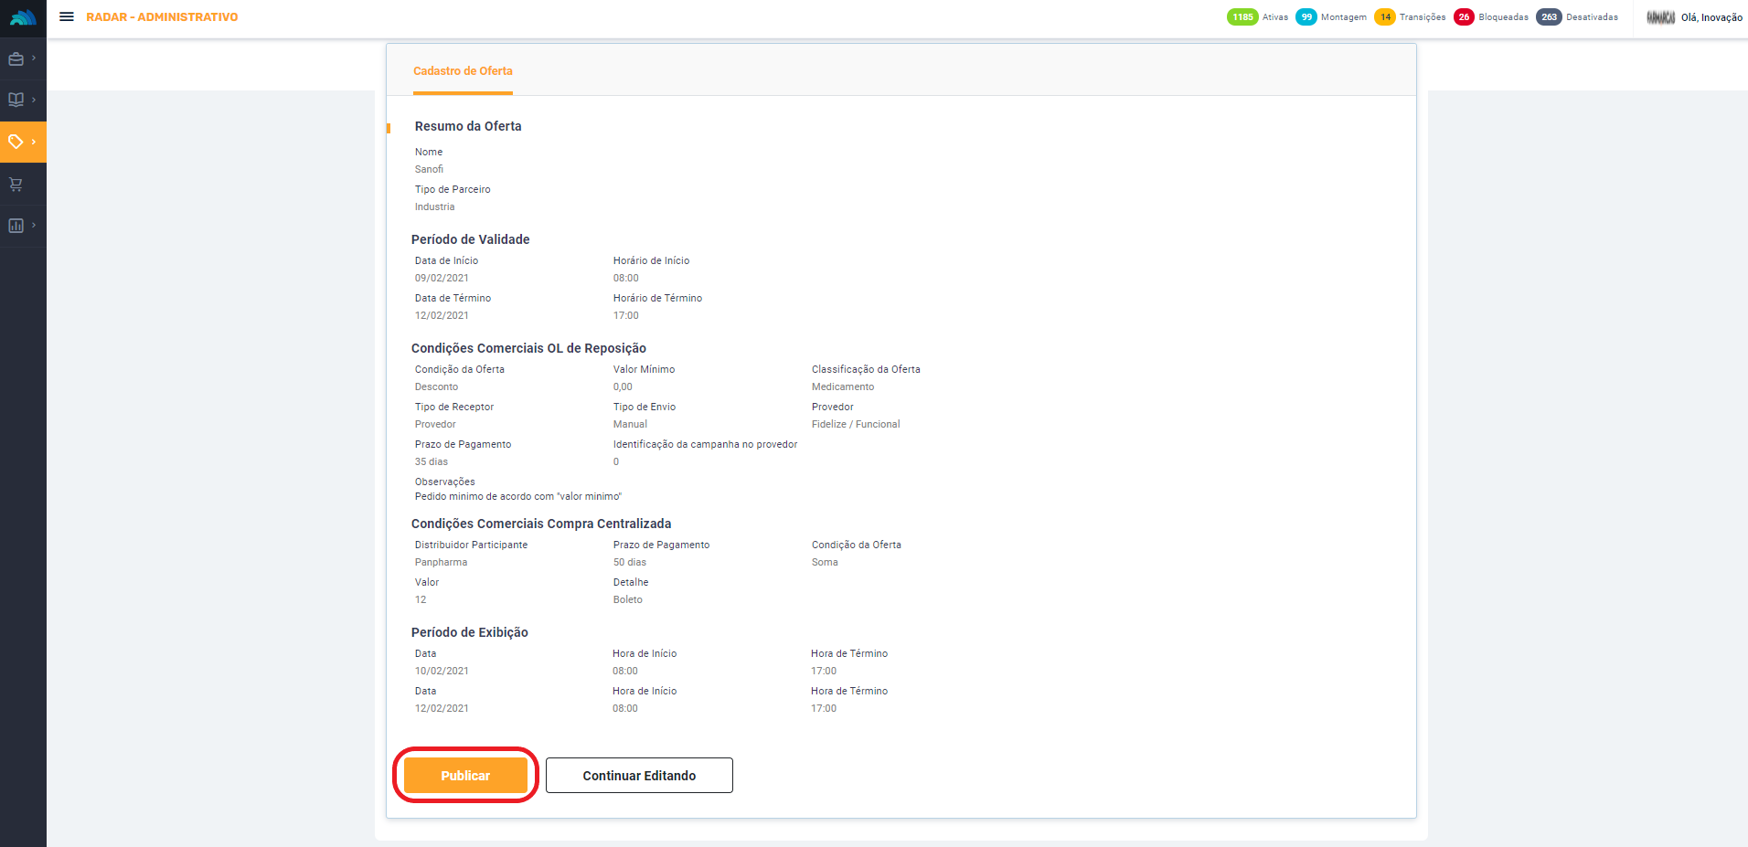
Task: Click the RADAR - ADMINISTRATIVO title
Action: [x=162, y=17]
